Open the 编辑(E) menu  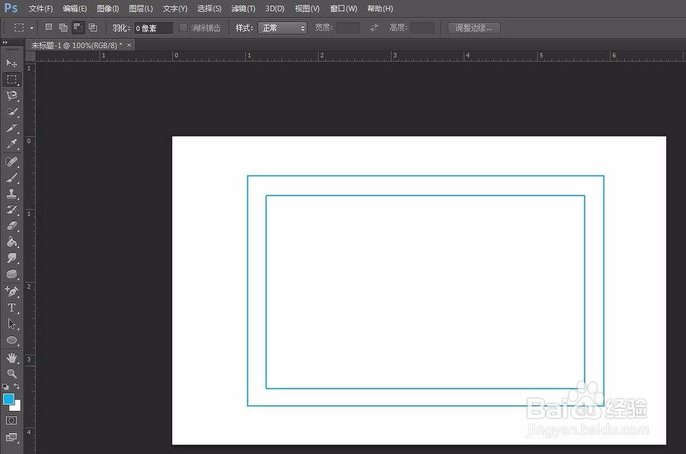coord(75,8)
